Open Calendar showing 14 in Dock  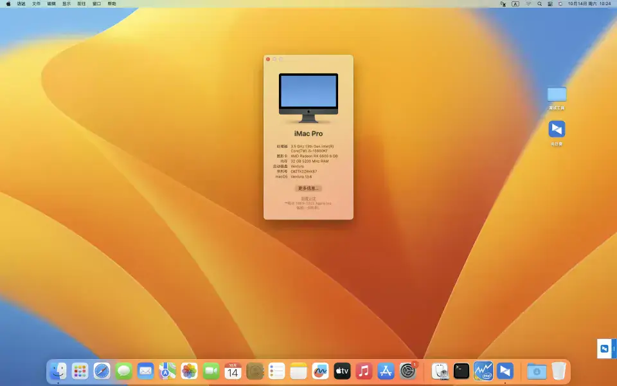tap(233, 371)
